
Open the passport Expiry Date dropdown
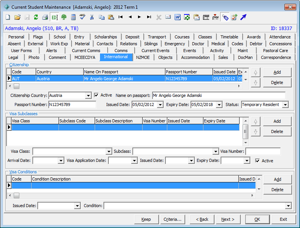coord(219,104)
